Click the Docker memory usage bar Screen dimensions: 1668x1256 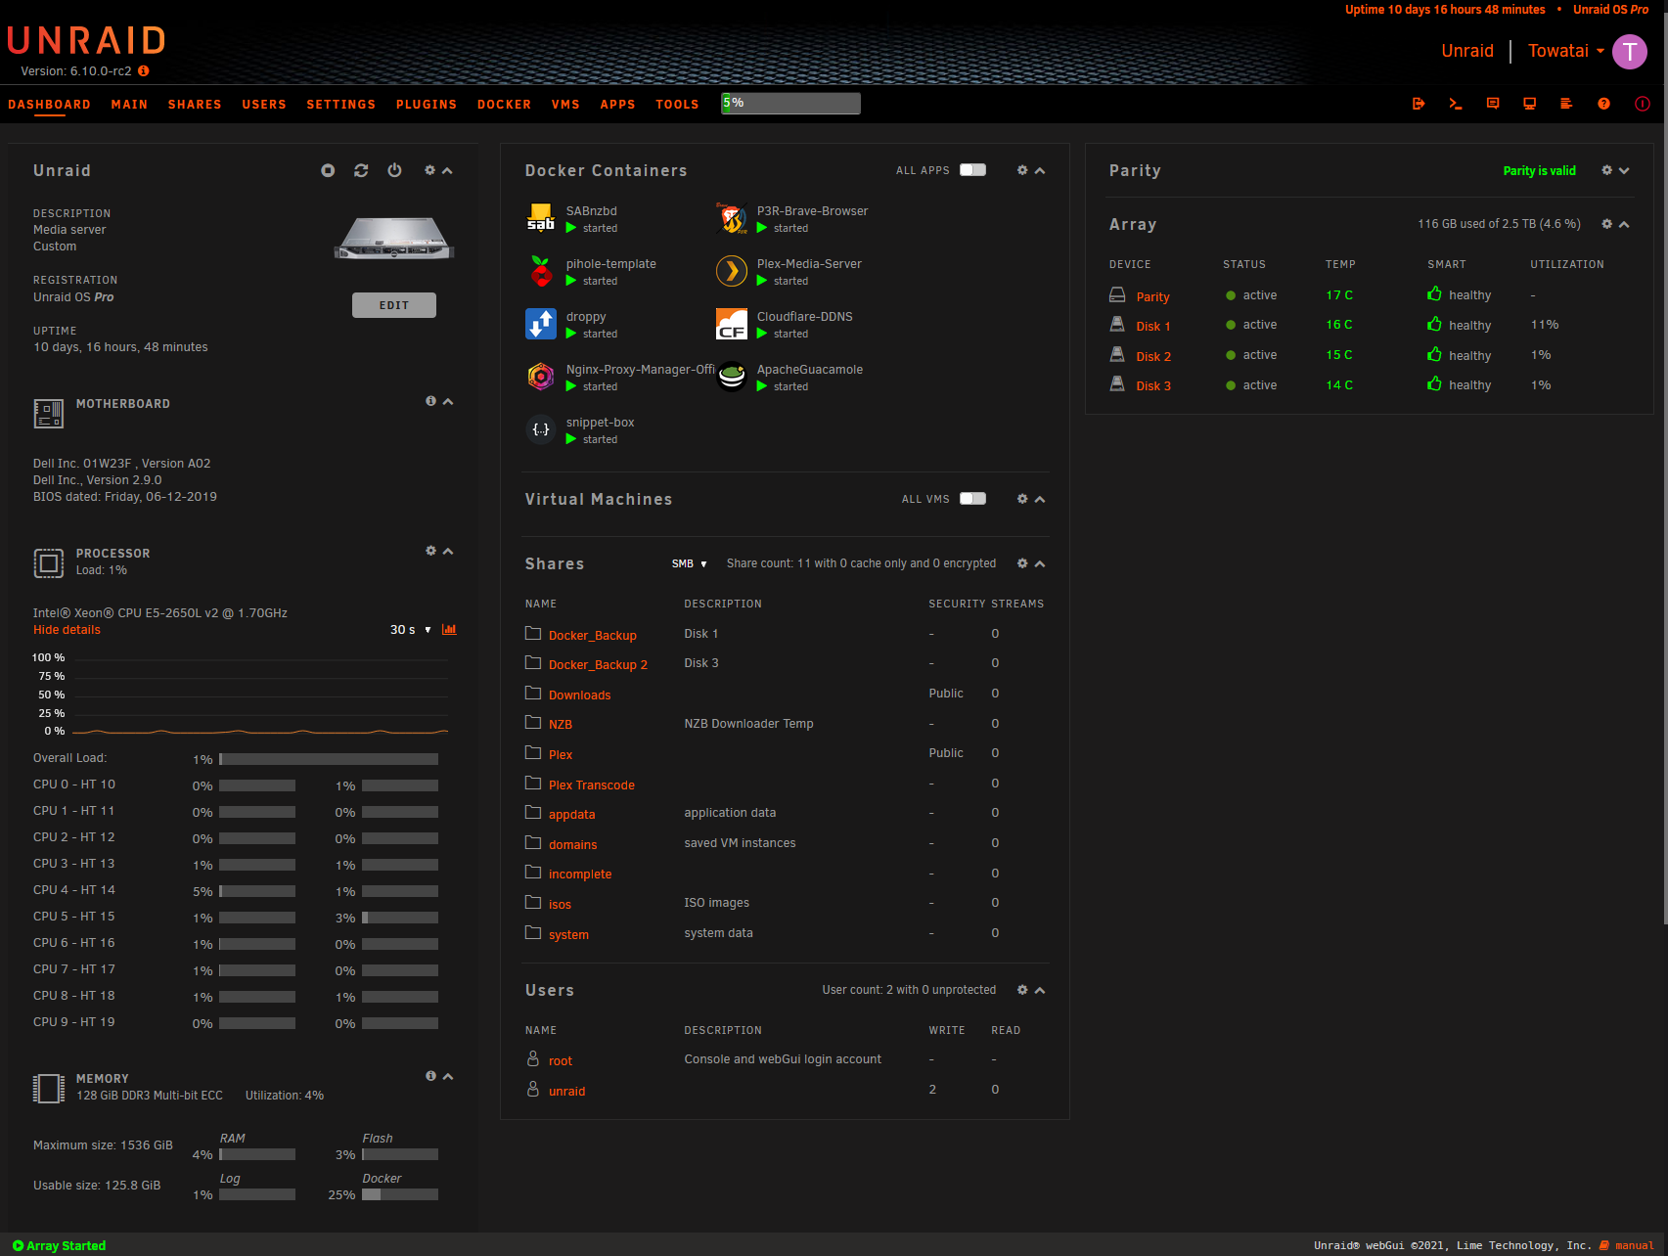coord(400,1194)
